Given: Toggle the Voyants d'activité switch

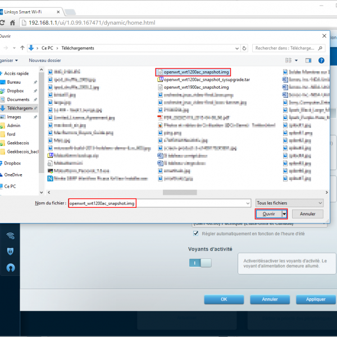Looking at the screenshot, I should (200, 262).
